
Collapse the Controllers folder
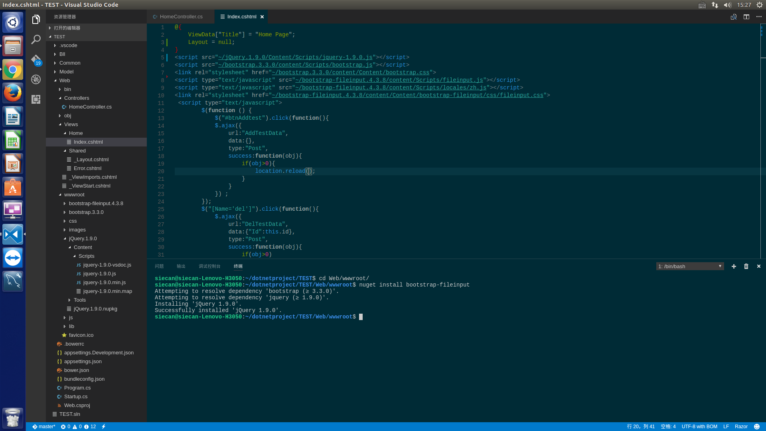(x=96, y=98)
